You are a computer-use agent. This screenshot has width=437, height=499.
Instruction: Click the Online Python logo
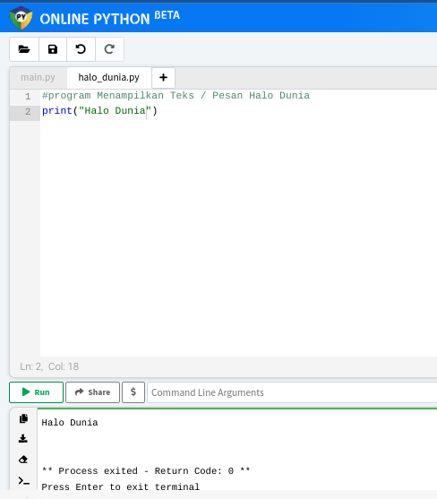(x=21, y=18)
